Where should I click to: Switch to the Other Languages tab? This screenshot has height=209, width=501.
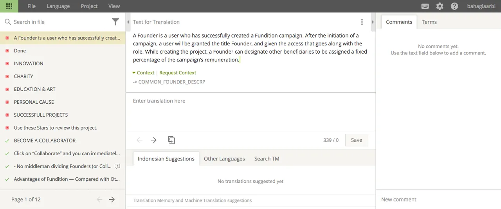(224, 159)
